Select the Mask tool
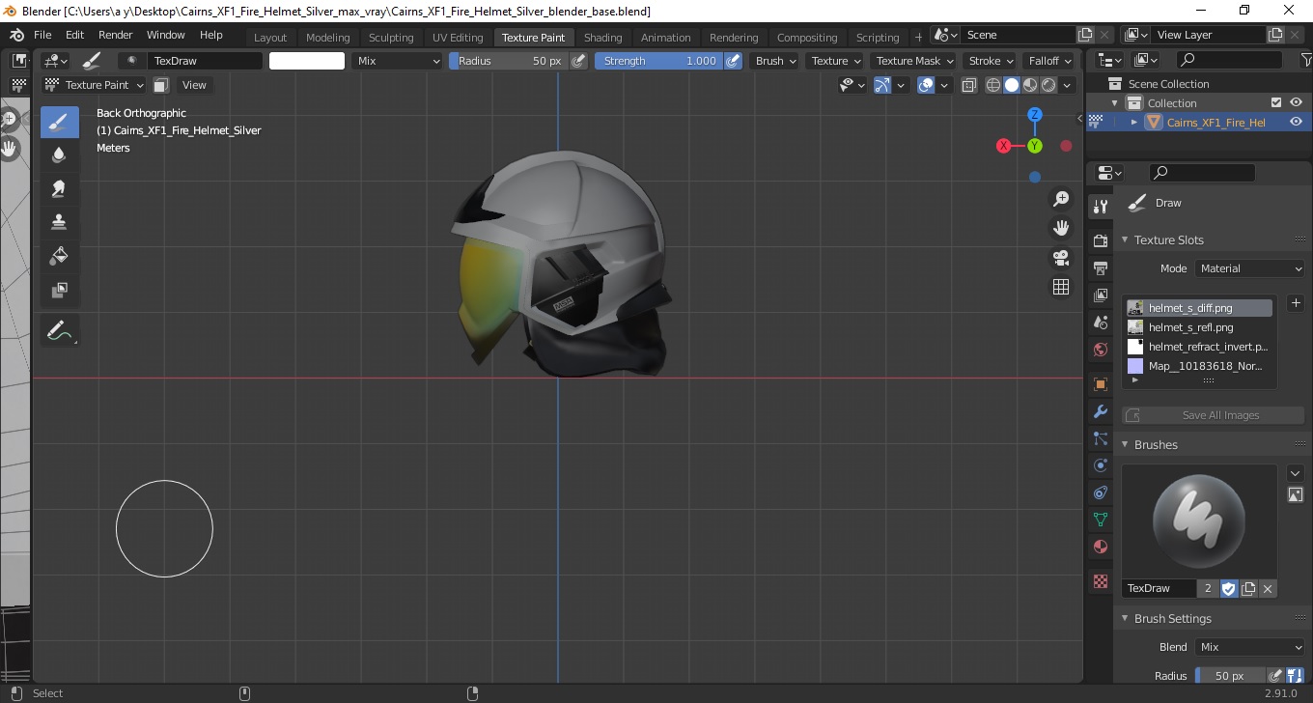Screen dimensions: 1313x703 (x=59, y=290)
